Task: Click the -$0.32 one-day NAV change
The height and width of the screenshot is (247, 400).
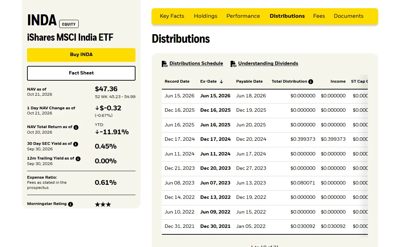Action: point(108,108)
